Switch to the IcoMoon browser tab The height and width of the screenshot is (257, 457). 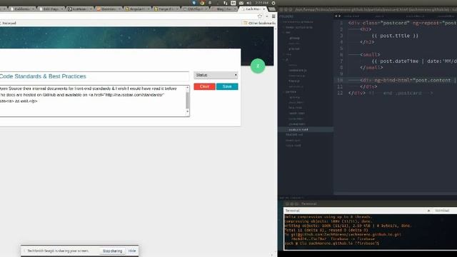pyautogui.click(x=79, y=9)
